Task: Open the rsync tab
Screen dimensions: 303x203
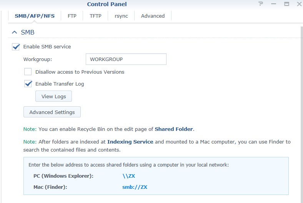Action: pos(121,16)
